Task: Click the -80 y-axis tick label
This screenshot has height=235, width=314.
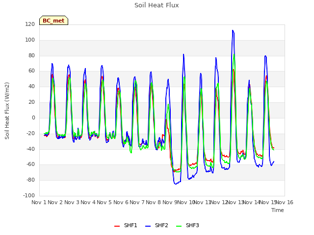Action: tap(30, 180)
